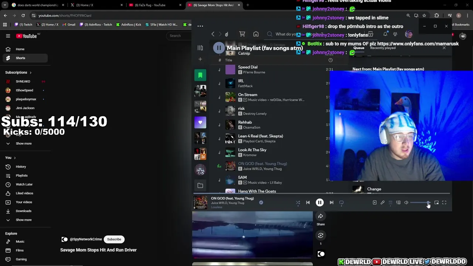Open the music player three-dots menu
Screen dimensions: 473x266
pyautogui.click(x=200, y=26)
